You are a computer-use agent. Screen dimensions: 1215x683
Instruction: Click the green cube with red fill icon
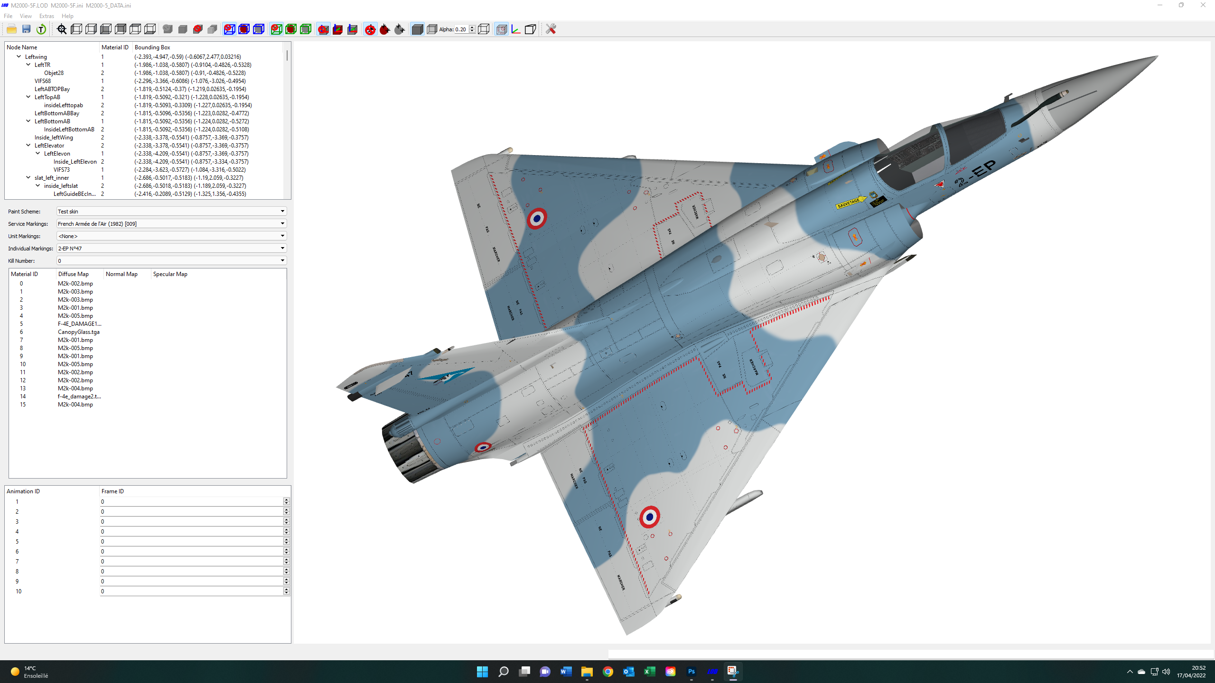291,29
